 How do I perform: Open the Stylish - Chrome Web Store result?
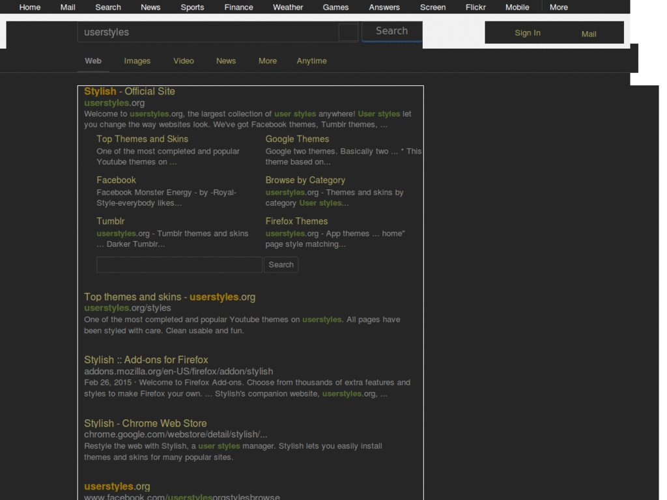click(145, 423)
